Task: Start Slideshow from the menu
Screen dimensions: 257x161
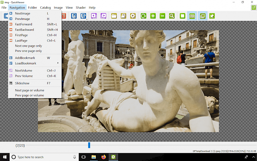Action: point(35,83)
